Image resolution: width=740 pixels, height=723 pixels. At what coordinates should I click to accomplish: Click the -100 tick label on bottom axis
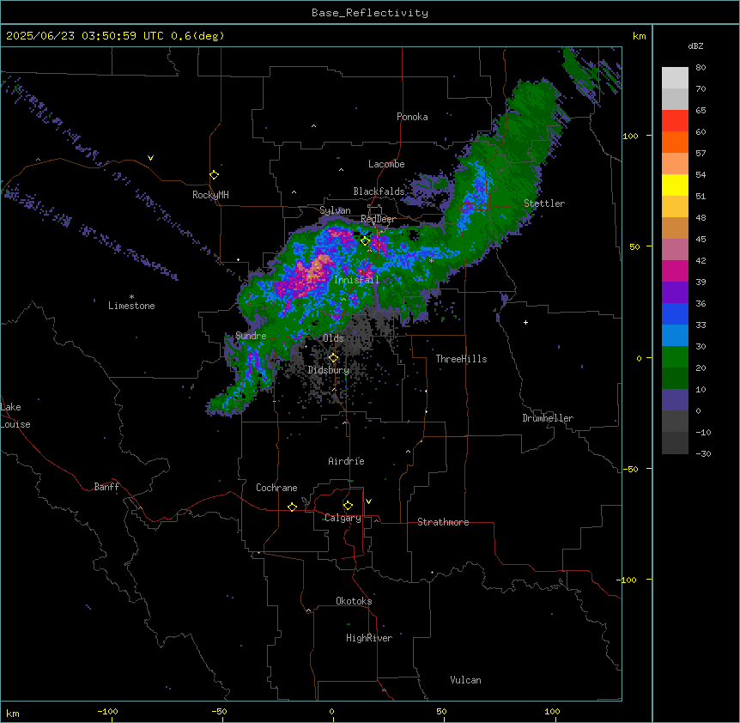(x=107, y=711)
